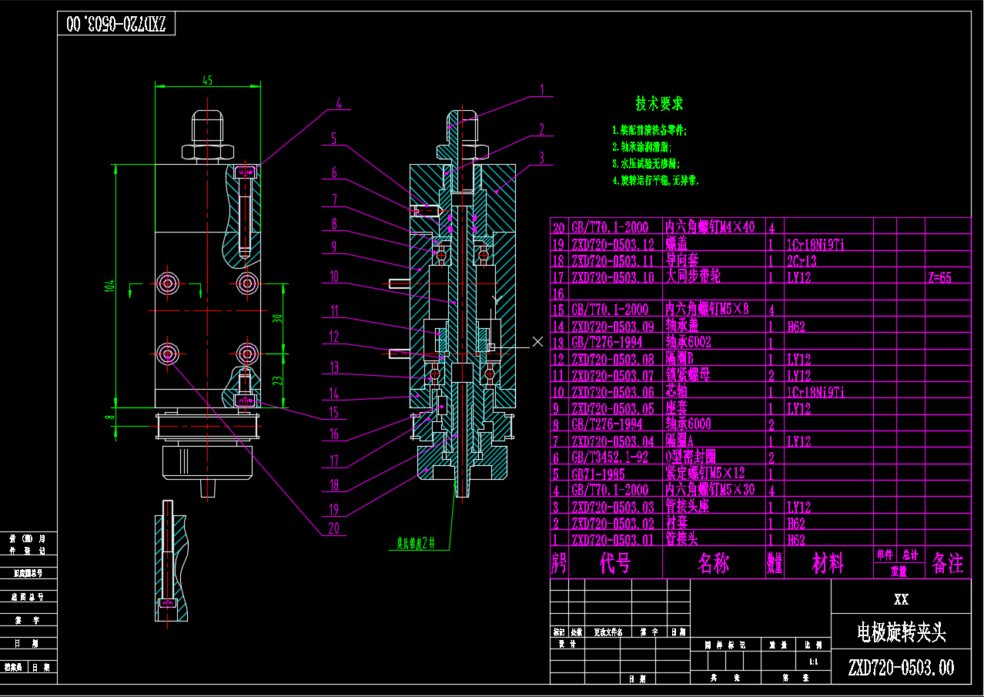Screen dimensions: 984x697
Task: Click part balloon number 1
Action: 541,89
